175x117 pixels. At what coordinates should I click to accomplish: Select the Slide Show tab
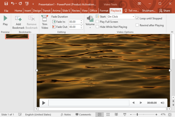66,11
